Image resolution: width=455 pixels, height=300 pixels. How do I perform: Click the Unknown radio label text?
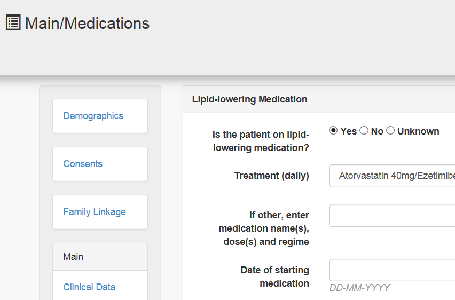pos(418,131)
